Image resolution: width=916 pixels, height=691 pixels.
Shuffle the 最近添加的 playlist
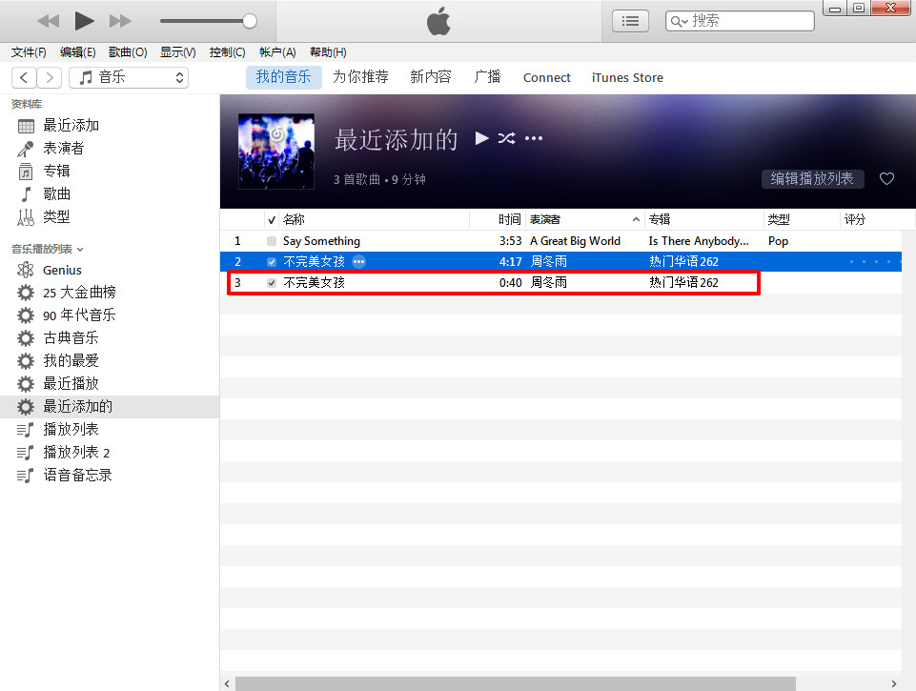click(x=506, y=138)
